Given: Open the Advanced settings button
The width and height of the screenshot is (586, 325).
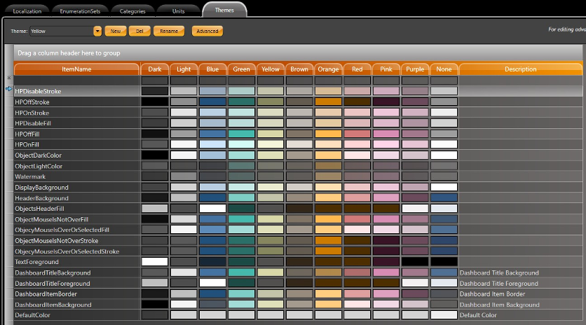Looking at the screenshot, I should tap(207, 31).
